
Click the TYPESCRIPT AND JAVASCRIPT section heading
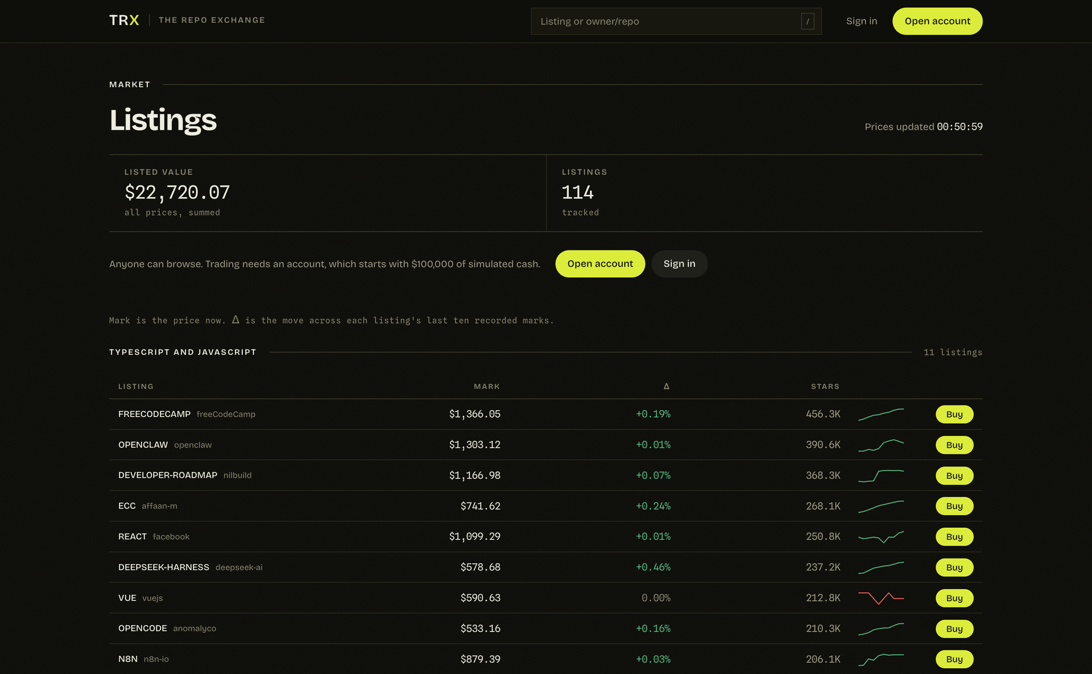pyautogui.click(x=183, y=352)
